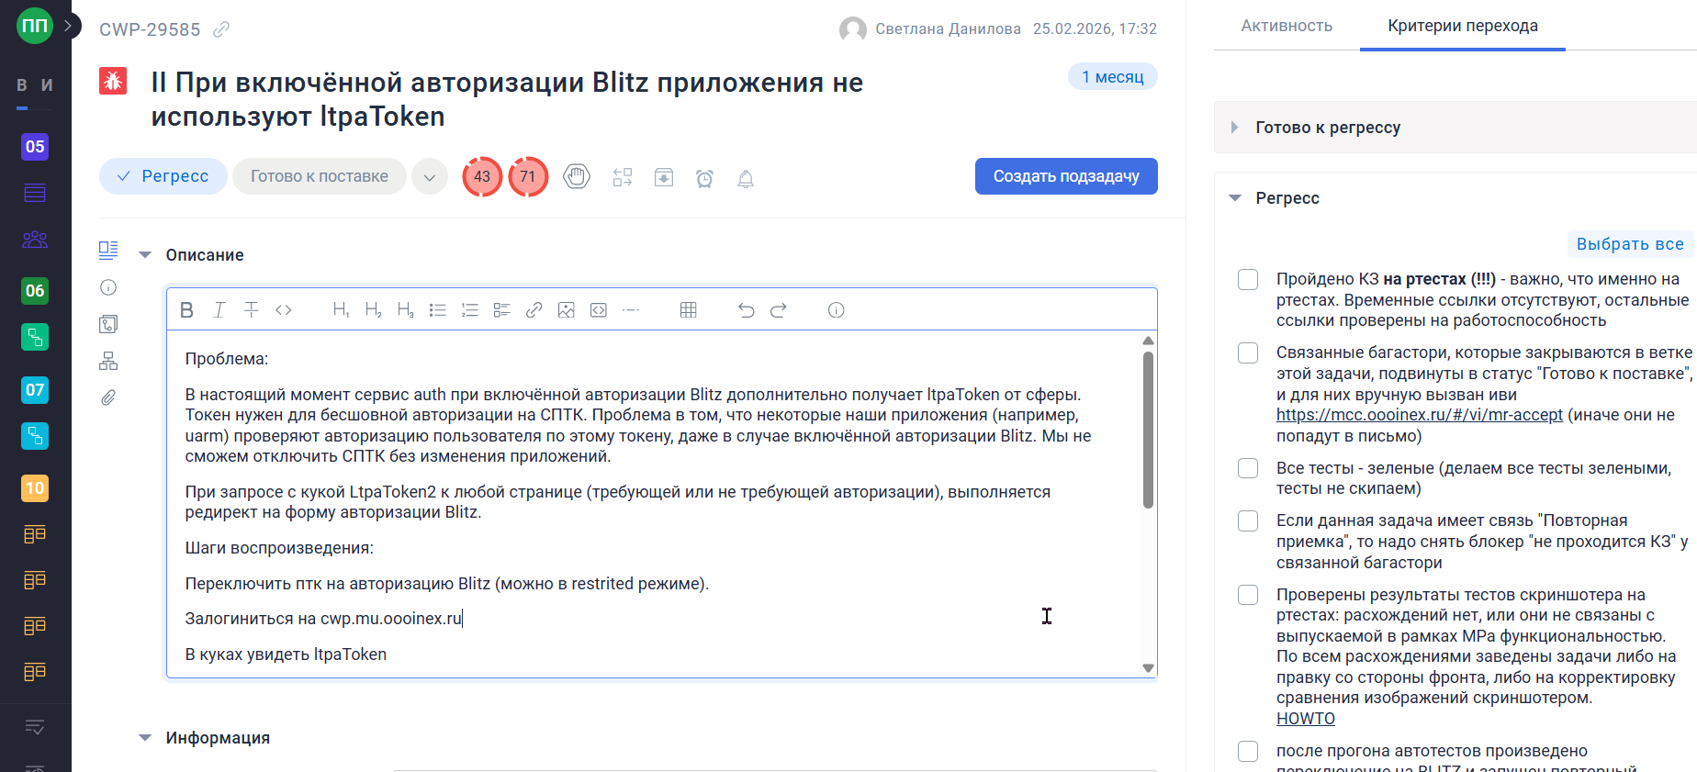Check 'Если данная задача имеет связь' criterion
This screenshot has height=772, width=1697.
(x=1248, y=520)
